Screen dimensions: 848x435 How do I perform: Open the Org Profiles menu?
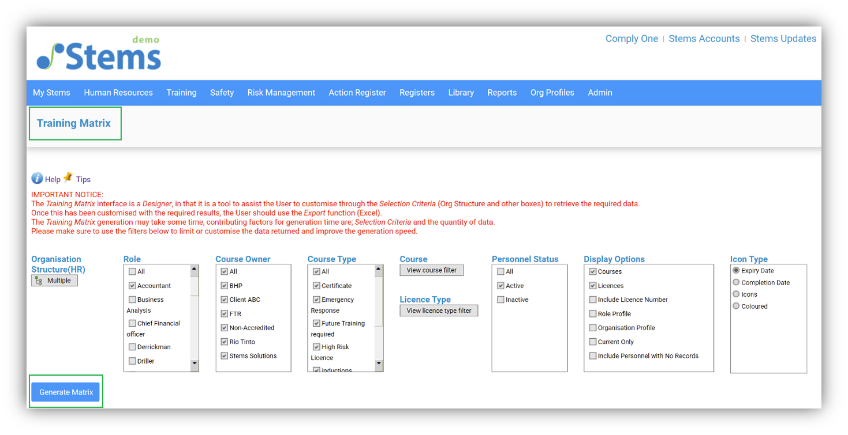(x=552, y=93)
